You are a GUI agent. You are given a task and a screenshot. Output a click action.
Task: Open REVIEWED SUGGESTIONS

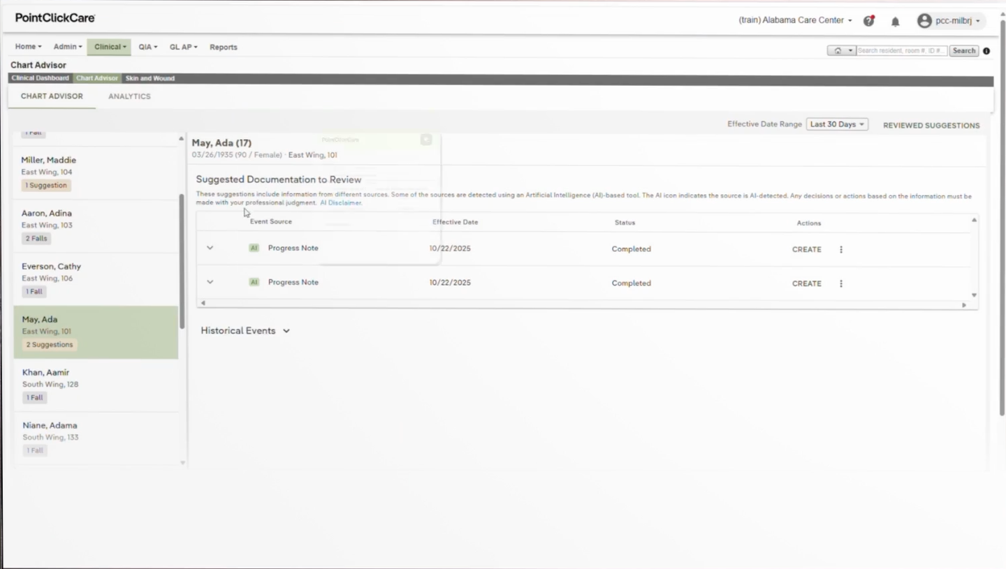pyautogui.click(x=931, y=126)
